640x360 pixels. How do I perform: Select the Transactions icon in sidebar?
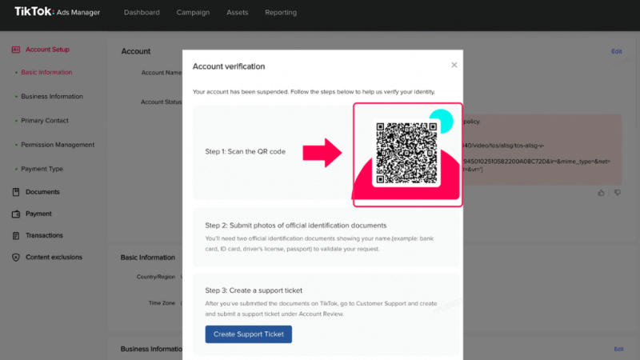pos(16,235)
